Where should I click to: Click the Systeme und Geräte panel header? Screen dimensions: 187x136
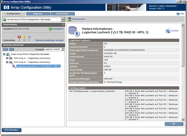click(34, 45)
